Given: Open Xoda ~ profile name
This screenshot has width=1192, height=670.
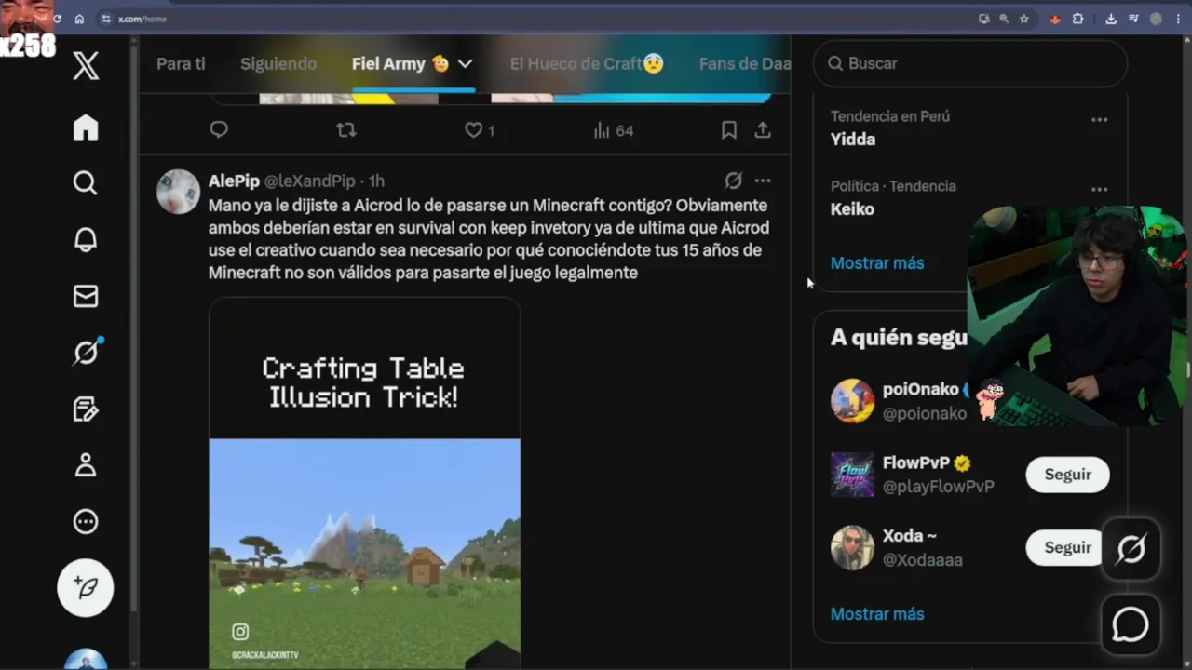Looking at the screenshot, I should pyautogui.click(x=909, y=535).
